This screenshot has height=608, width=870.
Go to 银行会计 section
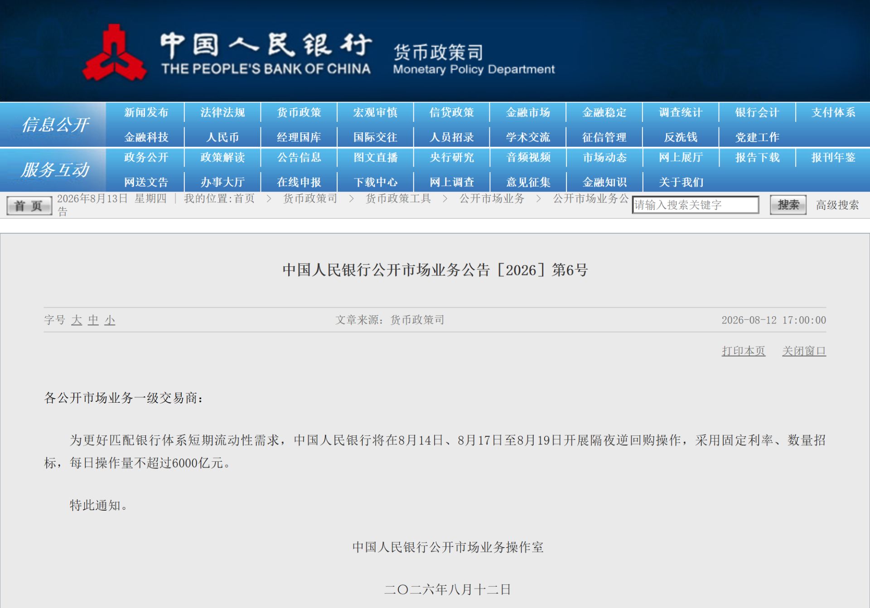click(x=757, y=112)
